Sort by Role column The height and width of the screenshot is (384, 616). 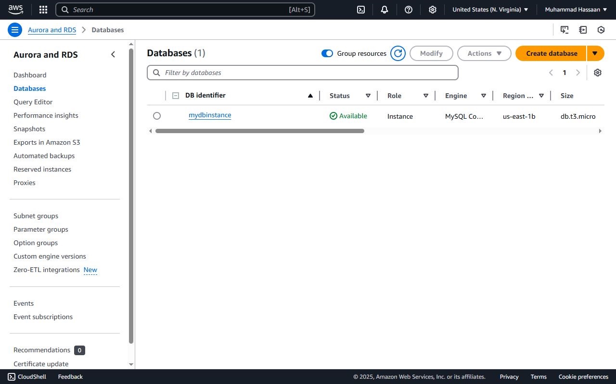tap(426, 96)
